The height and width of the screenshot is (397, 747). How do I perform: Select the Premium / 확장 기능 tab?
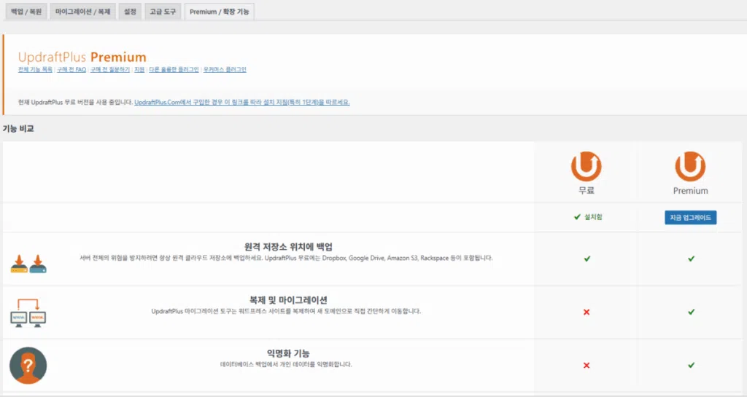pyautogui.click(x=220, y=12)
